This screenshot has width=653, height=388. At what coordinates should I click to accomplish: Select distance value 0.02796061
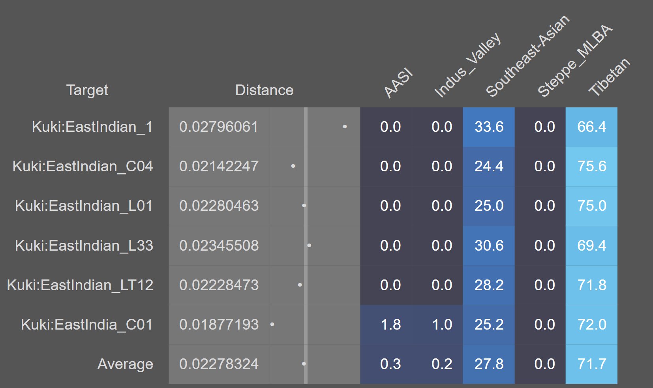point(219,127)
